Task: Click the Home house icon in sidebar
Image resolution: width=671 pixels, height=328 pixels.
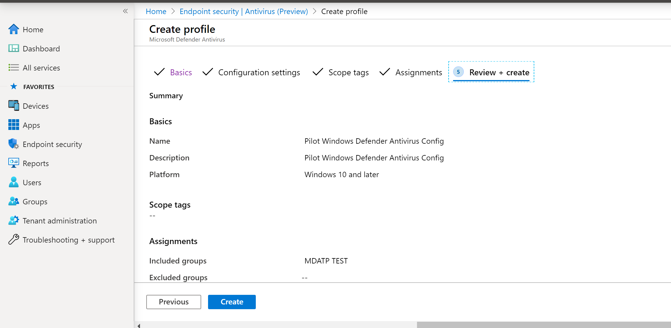Action: (13, 29)
